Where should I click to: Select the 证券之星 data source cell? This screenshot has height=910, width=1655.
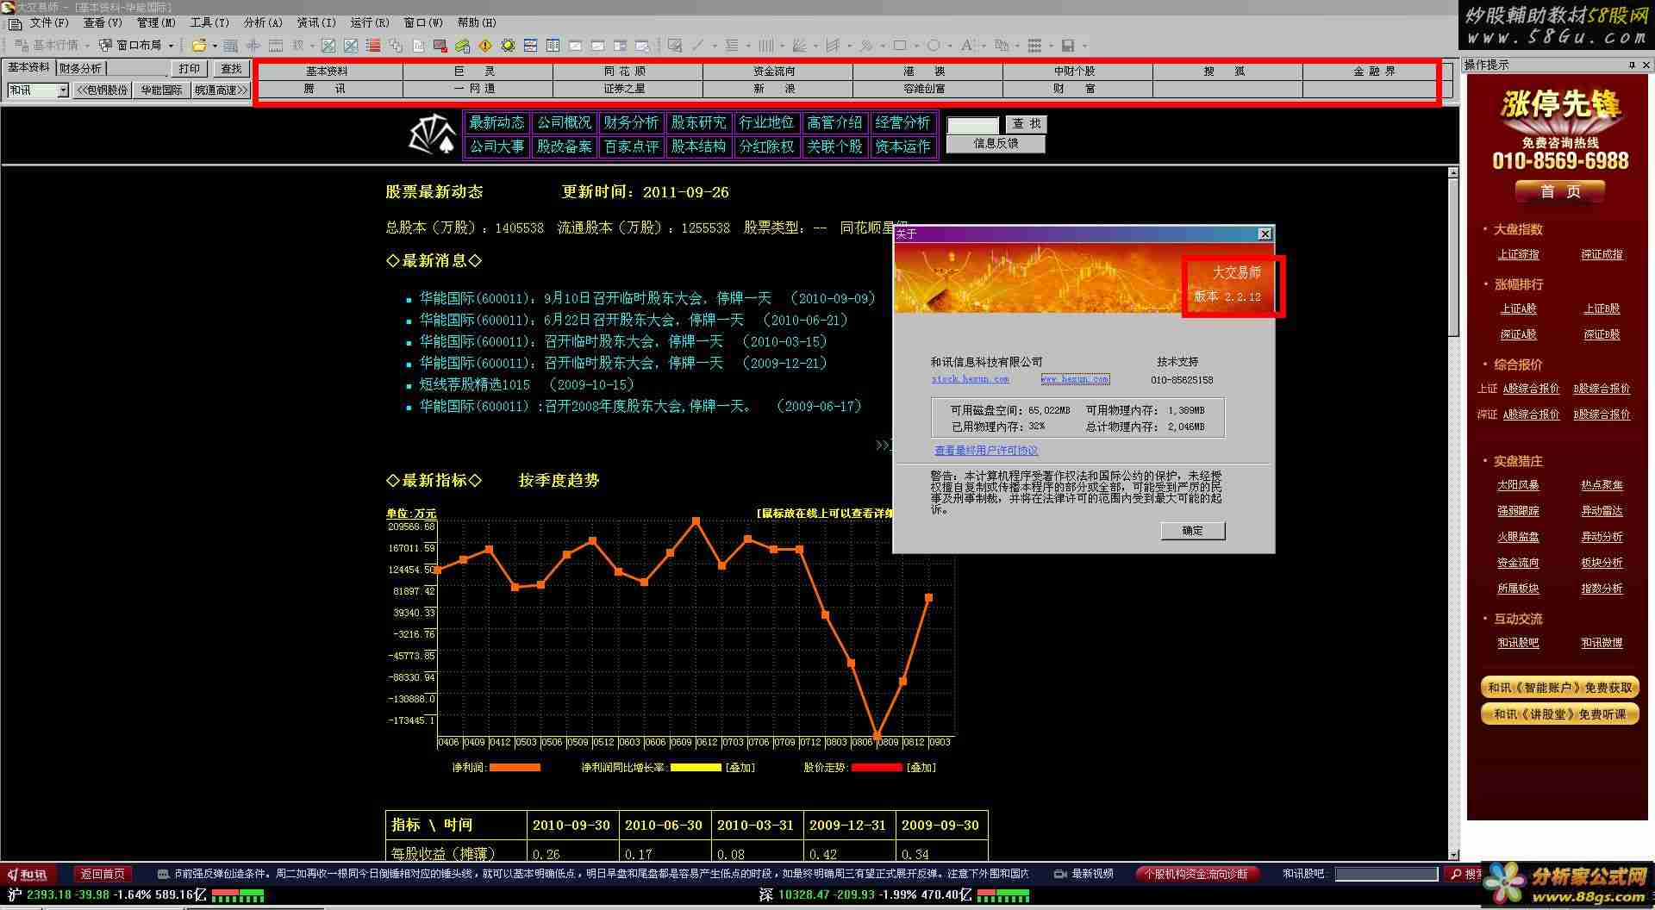[x=628, y=89]
